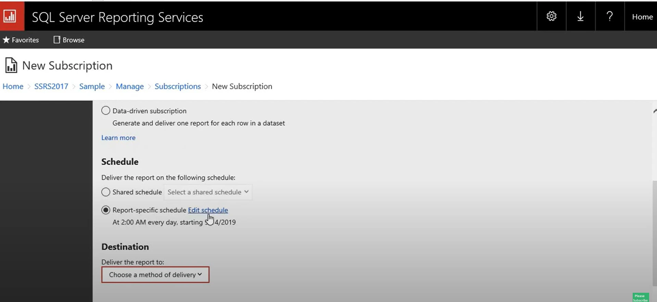Screen dimensions: 657x302
Task: Open the Learn more link
Action: point(118,137)
